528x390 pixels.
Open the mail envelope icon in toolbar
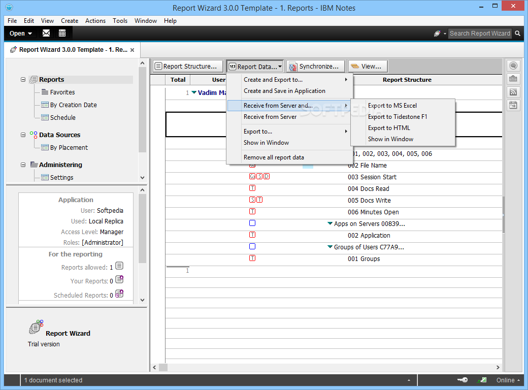coord(46,33)
